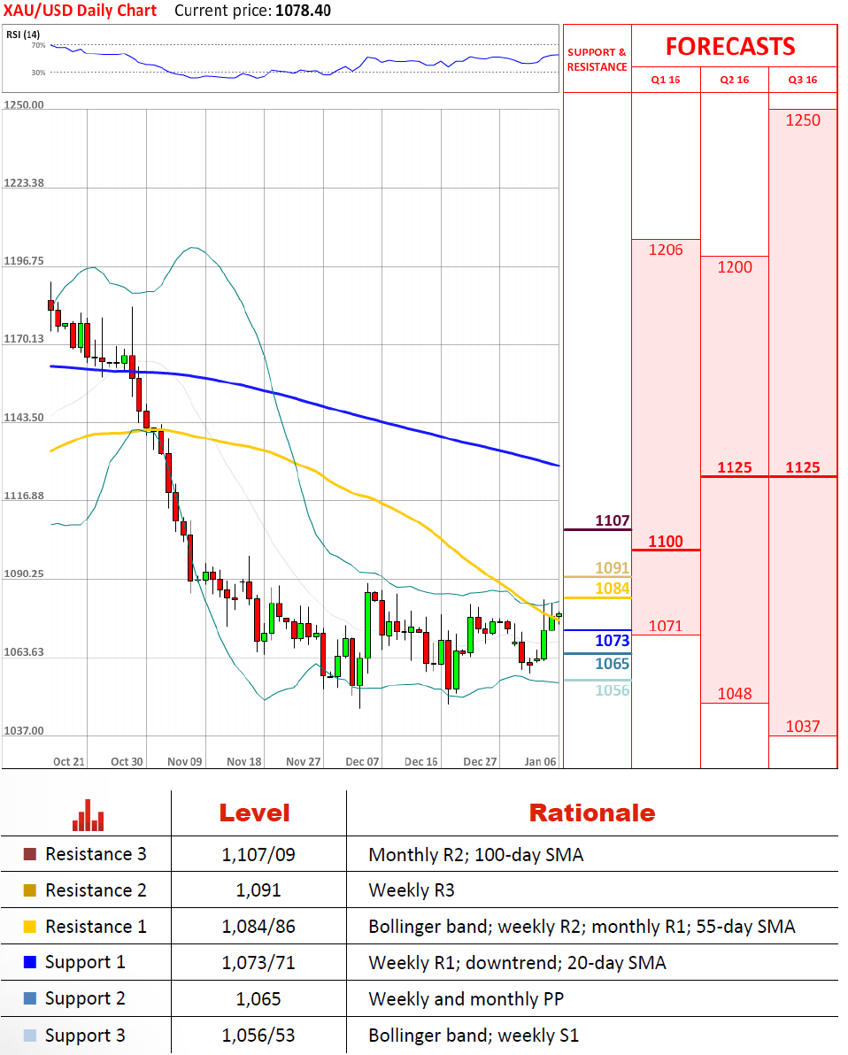The image size is (848, 1055).
Task: Open the Q3 16 forecast column header
Action: click(x=803, y=80)
